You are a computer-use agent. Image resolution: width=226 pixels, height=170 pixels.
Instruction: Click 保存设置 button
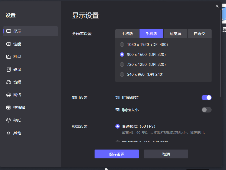(x=117, y=154)
